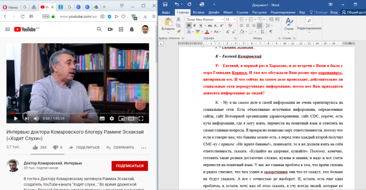366x190 pixels.
Task: Clear all formatting with the eraser icon
Action: click(x=230, y=25)
